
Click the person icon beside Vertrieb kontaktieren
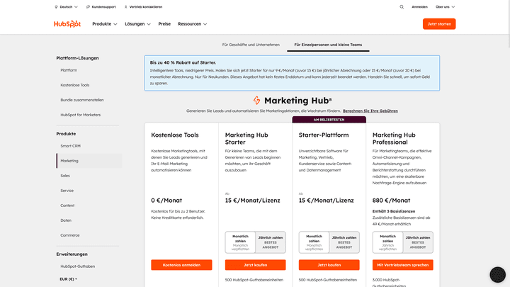pyautogui.click(x=126, y=7)
